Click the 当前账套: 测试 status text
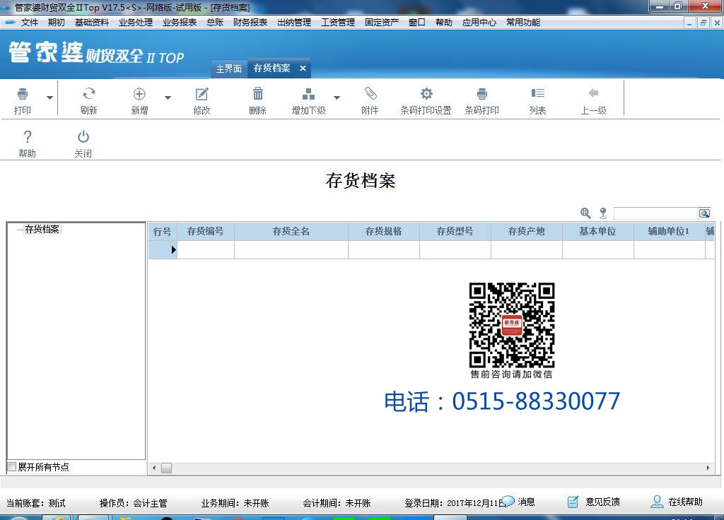Screen dimensions: 724x520 [36, 503]
